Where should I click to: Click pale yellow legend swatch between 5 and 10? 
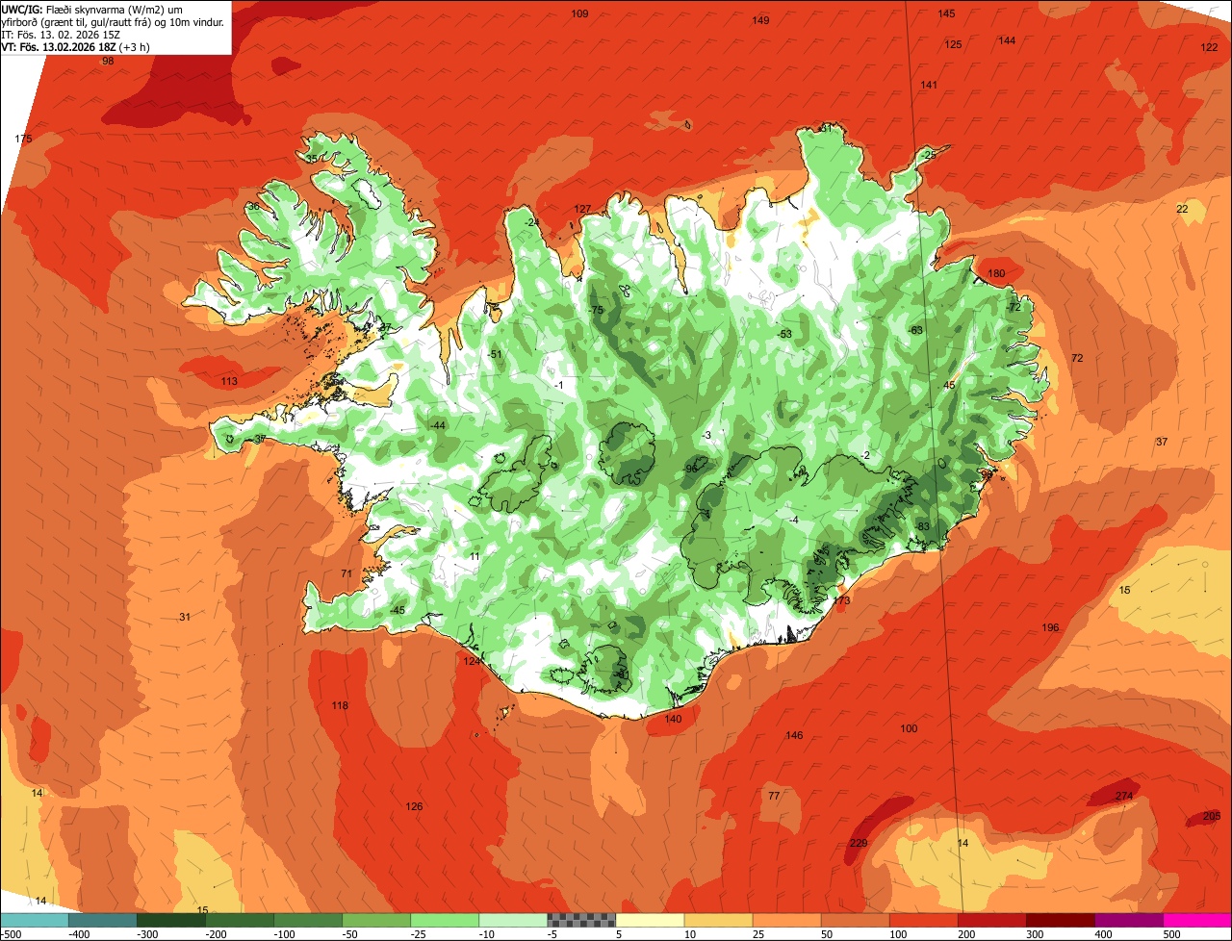pos(650,920)
